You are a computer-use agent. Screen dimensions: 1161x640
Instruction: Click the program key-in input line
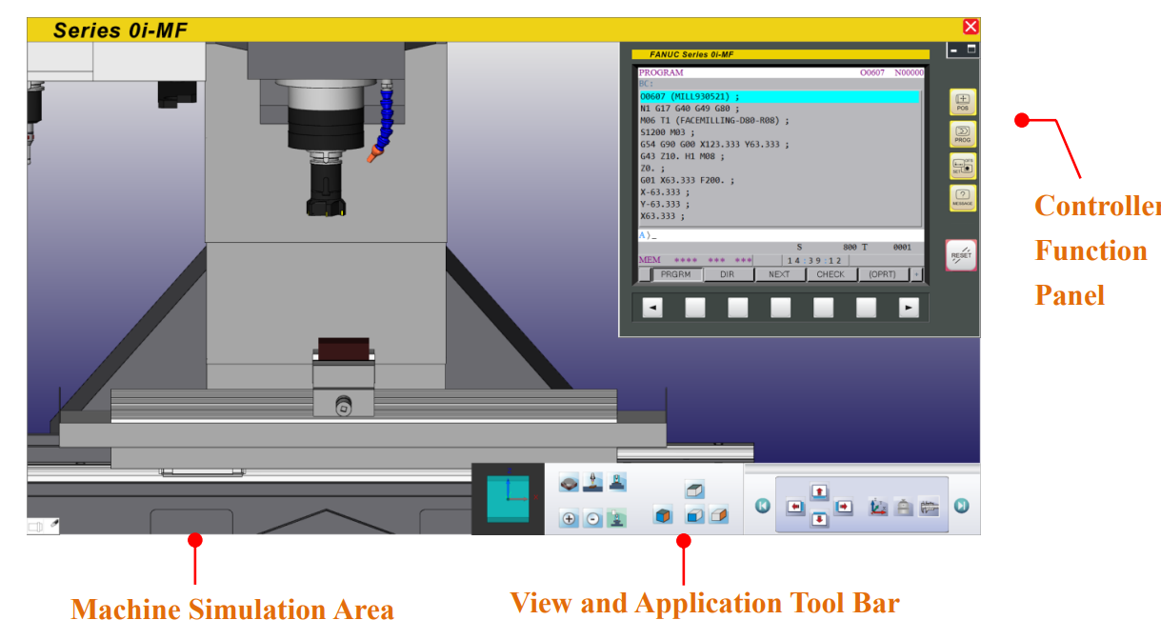(781, 234)
